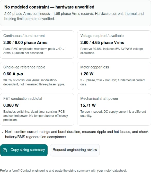Screen dimensions: 151x177
Task: Click the Next steps bullet text
Action: (77, 134)
